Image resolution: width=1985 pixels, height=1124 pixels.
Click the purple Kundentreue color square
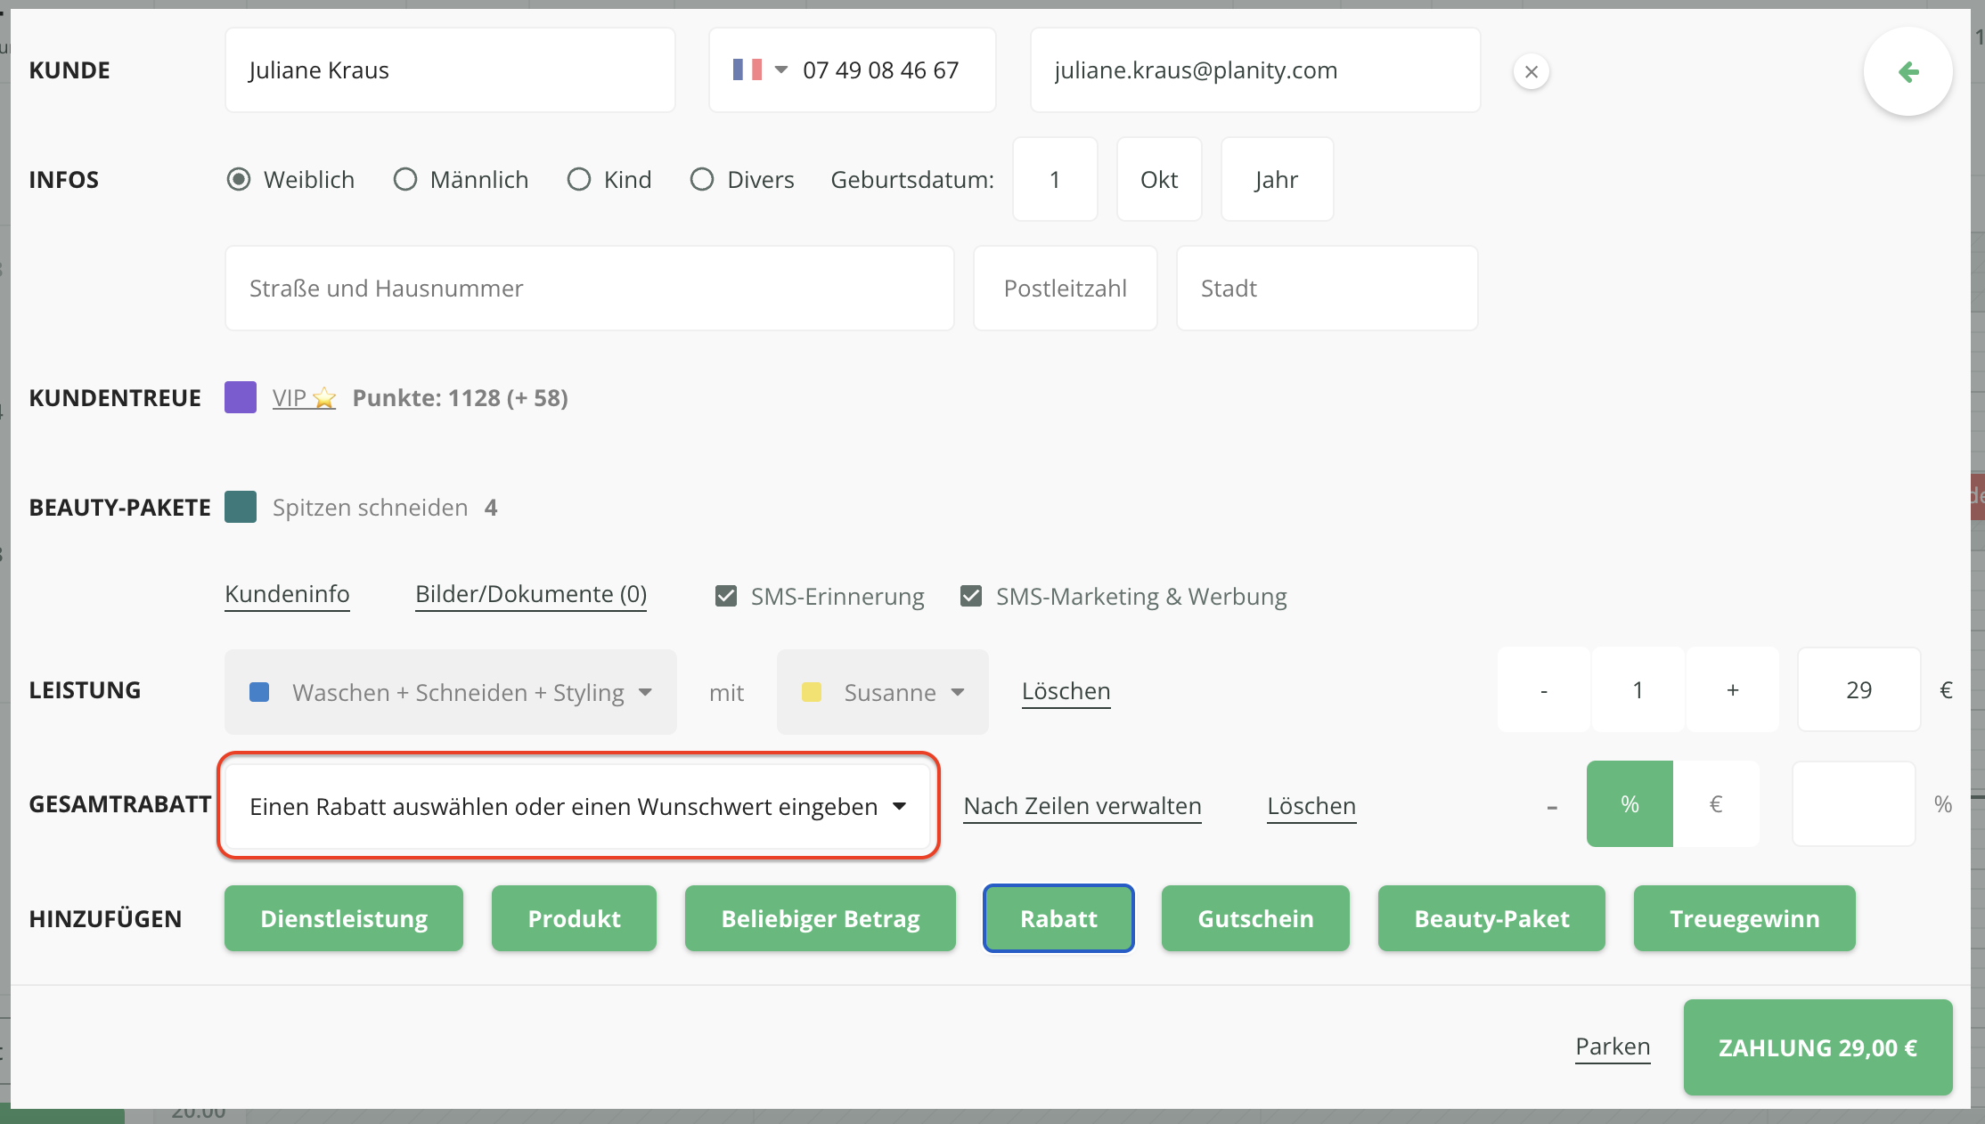(x=241, y=397)
